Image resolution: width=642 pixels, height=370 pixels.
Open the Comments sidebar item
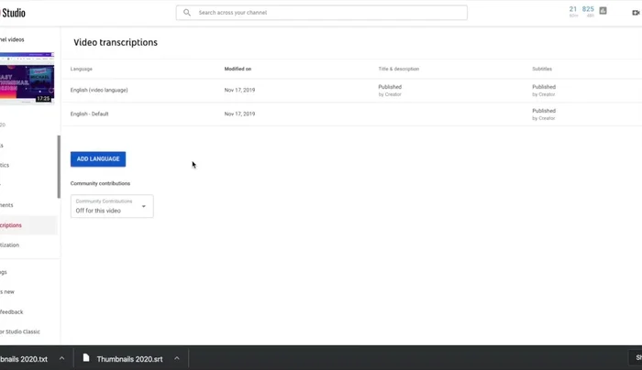tap(7, 205)
